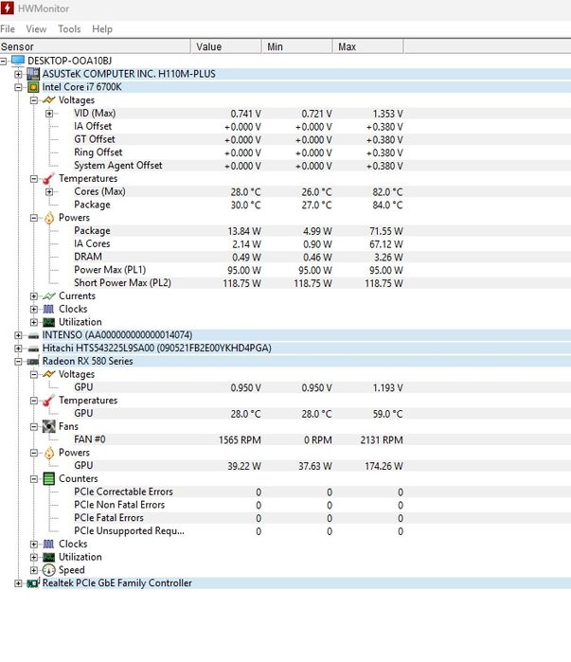Screen dimensions: 571x662
Task: Click the 174.26 W GPU max power value
Action: coord(384,466)
